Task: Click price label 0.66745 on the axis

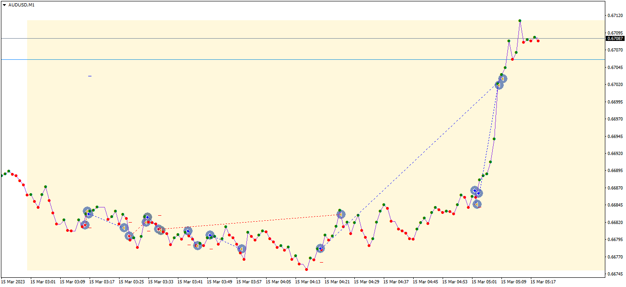Action: point(615,274)
